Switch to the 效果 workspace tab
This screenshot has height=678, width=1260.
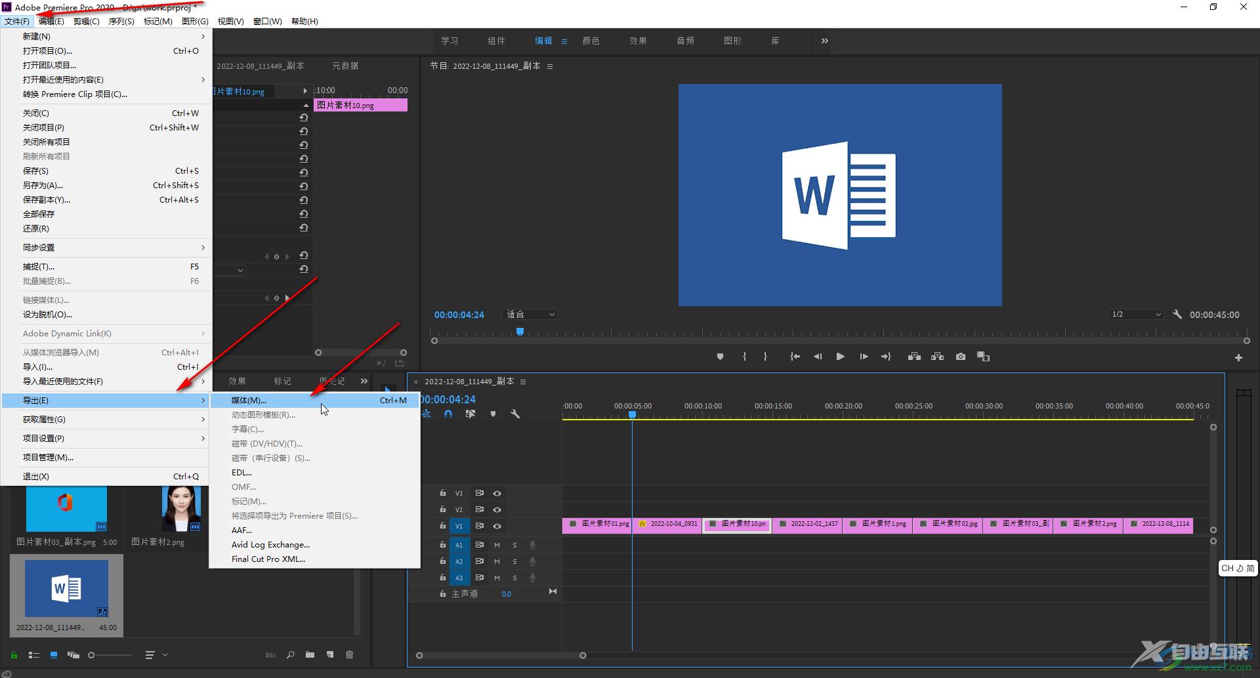(x=638, y=41)
